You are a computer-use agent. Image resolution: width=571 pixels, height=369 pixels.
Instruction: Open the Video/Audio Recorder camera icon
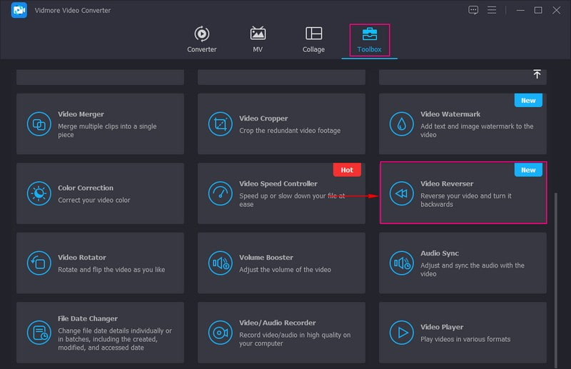tap(221, 332)
